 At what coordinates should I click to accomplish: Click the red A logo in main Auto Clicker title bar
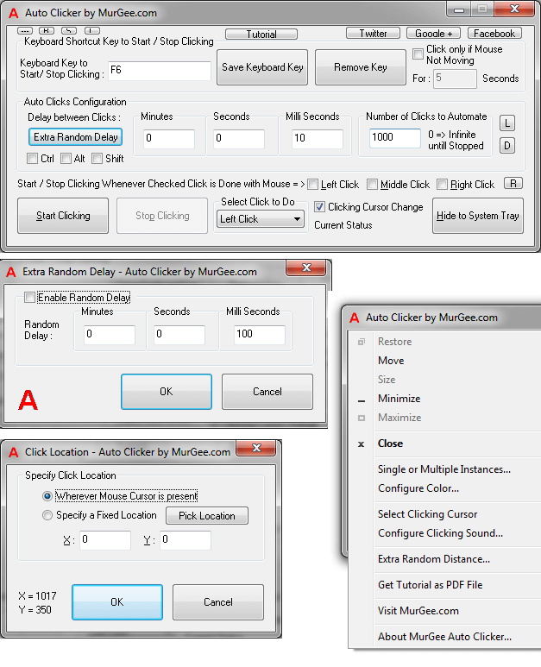click(x=14, y=13)
